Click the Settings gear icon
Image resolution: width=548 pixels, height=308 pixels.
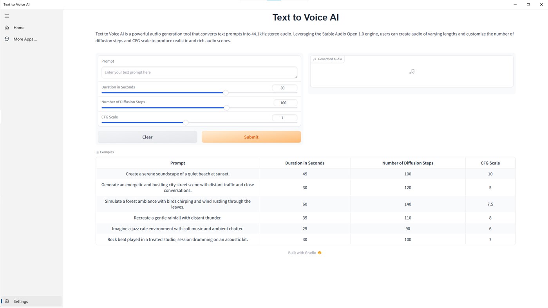(x=7, y=301)
